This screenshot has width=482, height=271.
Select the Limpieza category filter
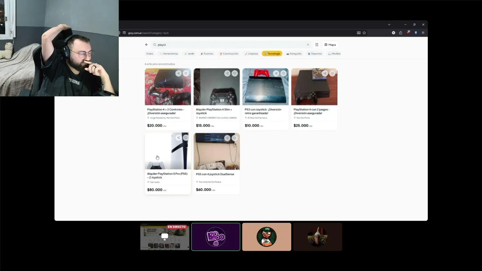coord(252,53)
